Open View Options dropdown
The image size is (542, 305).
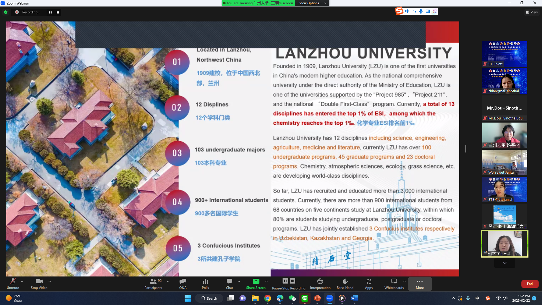click(312, 3)
